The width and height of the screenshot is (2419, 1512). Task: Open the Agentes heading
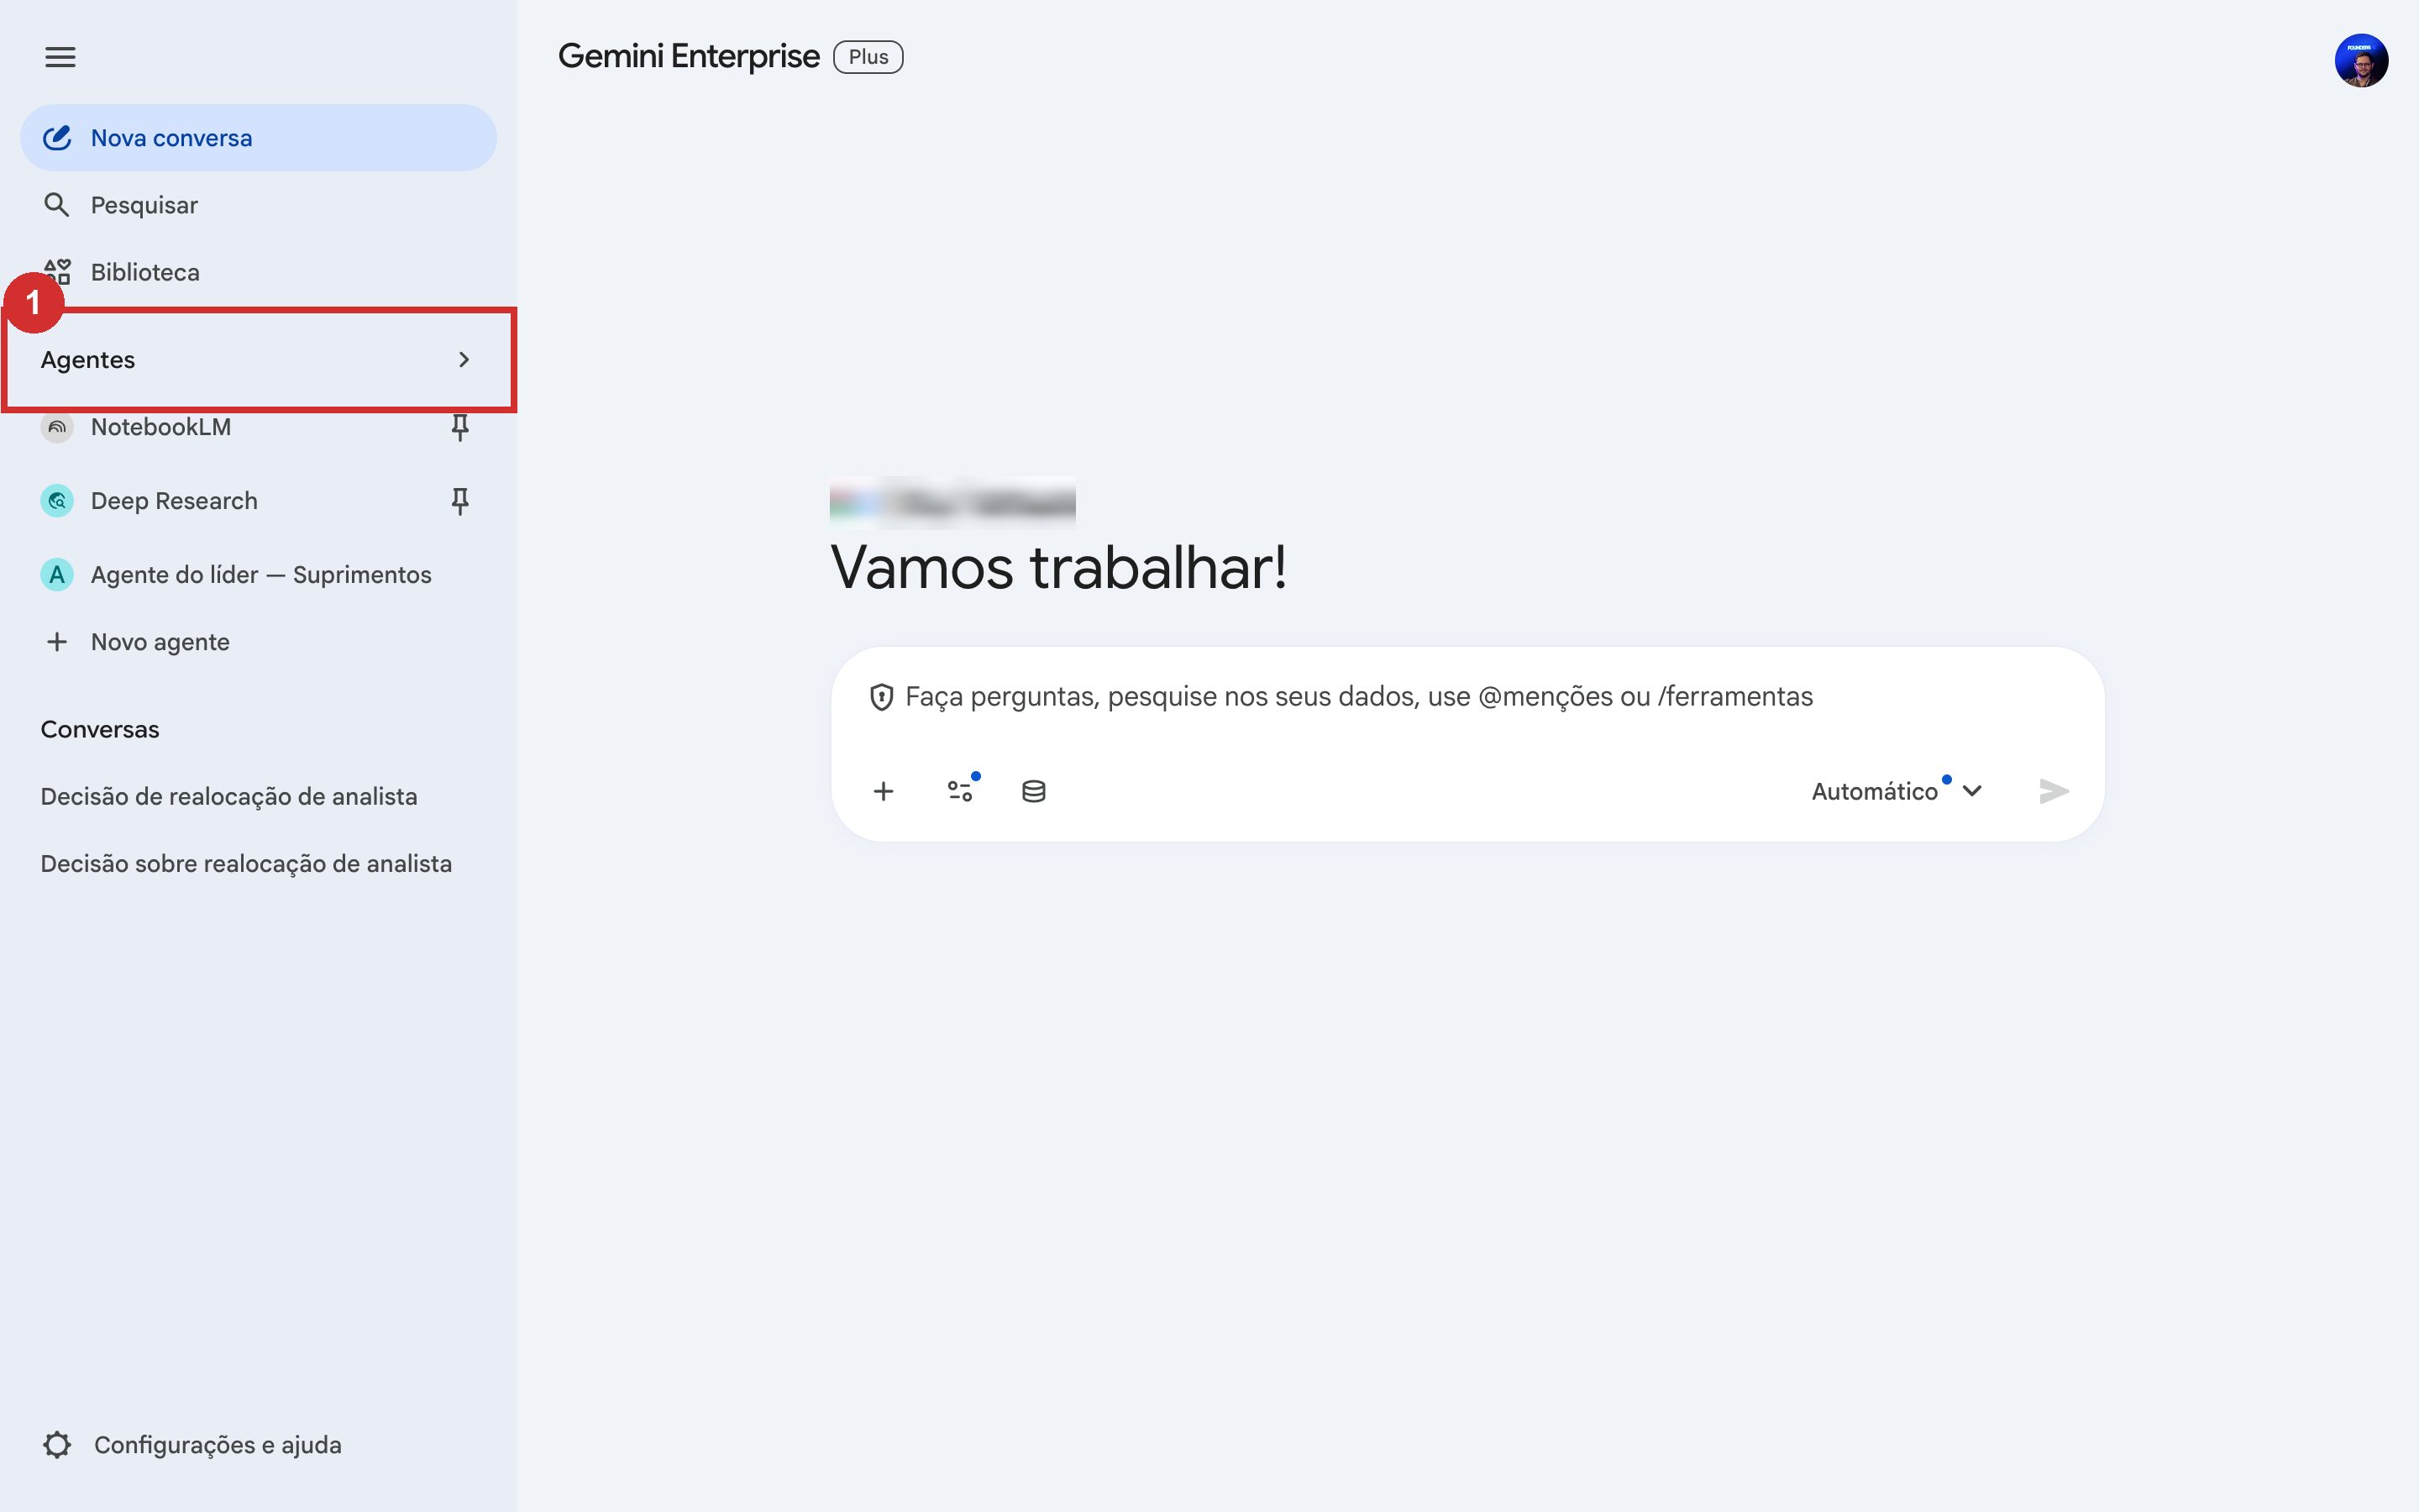(x=88, y=359)
